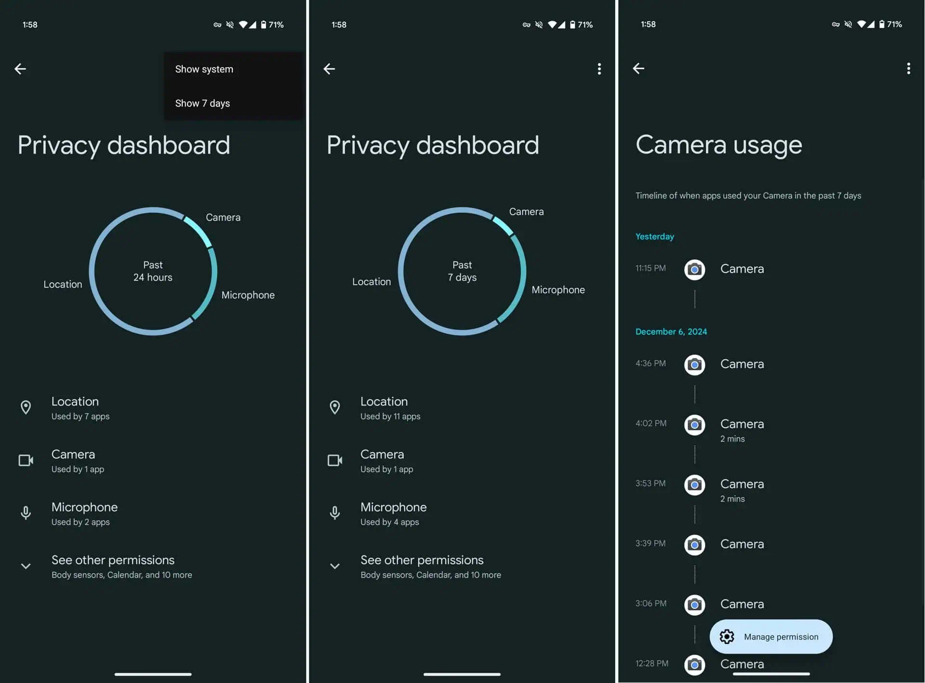The width and height of the screenshot is (925, 683).
Task: Select Show 7 days menu option
Action: (202, 104)
